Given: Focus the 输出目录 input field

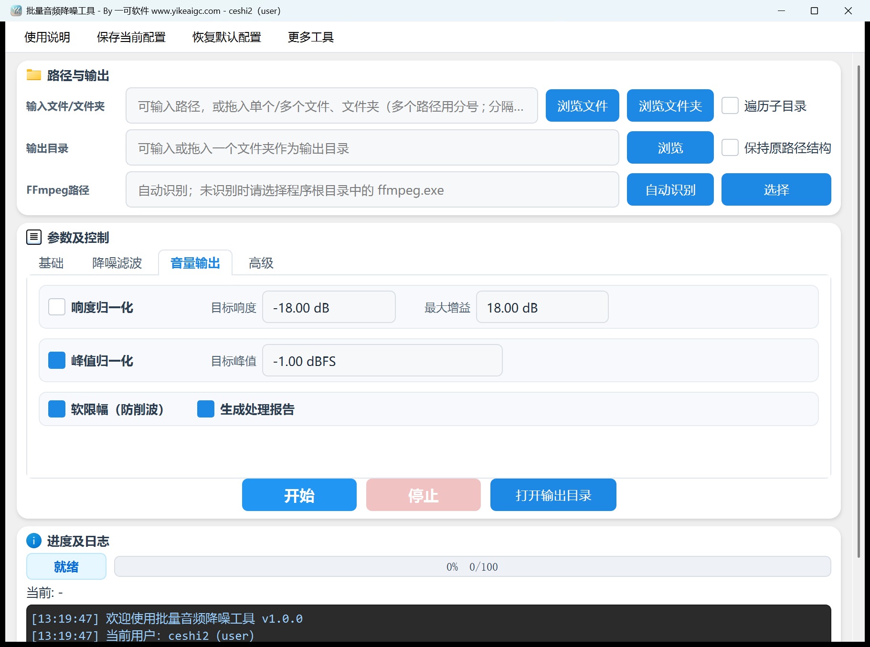Looking at the screenshot, I should (372, 147).
